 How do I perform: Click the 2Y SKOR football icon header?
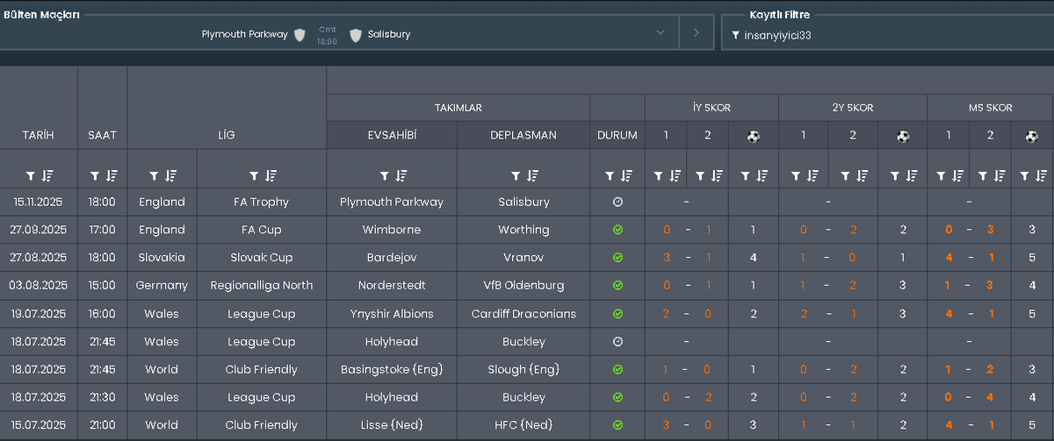point(903,136)
